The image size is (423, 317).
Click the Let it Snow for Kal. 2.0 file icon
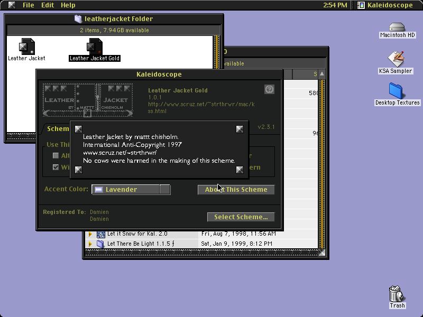100,234
